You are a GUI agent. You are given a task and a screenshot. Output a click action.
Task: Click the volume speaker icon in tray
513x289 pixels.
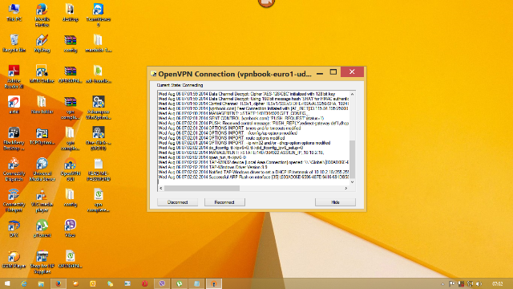tap(479, 283)
